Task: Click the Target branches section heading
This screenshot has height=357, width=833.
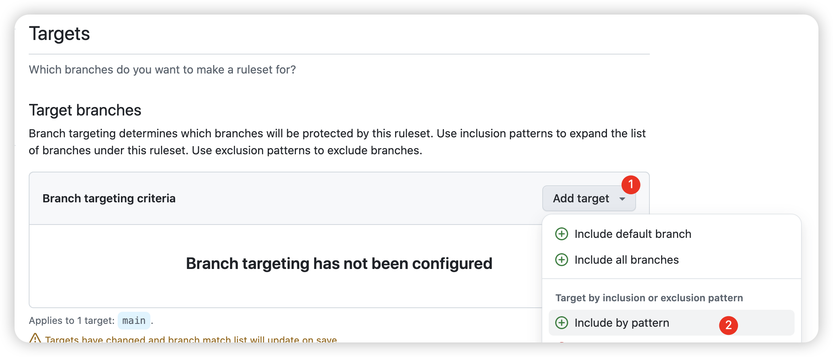Action: [x=85, y=110]
